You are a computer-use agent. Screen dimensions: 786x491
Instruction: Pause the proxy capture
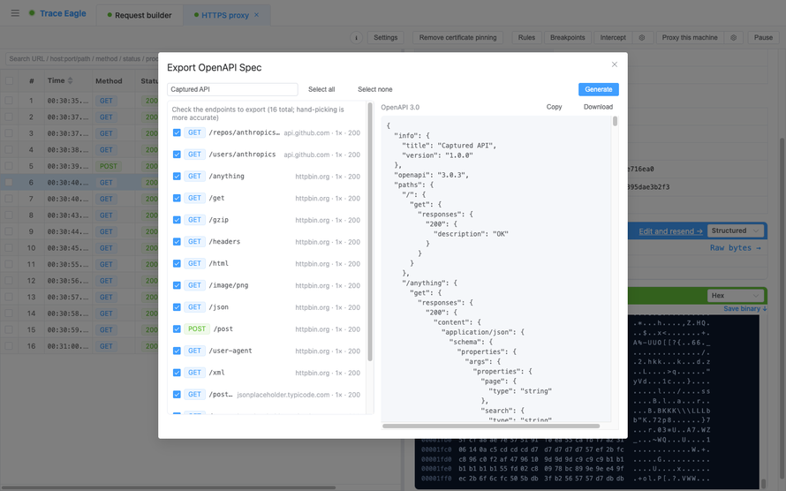[x=763, y=38]
